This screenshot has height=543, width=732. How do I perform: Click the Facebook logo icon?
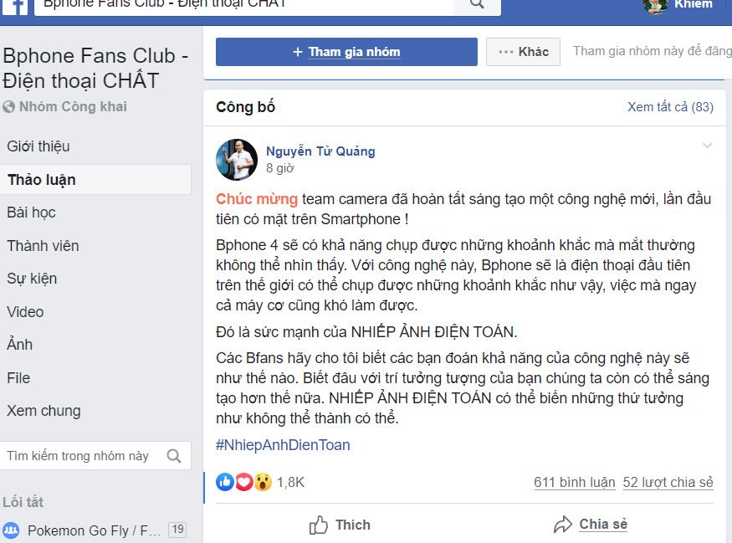(x=15, y=7)
